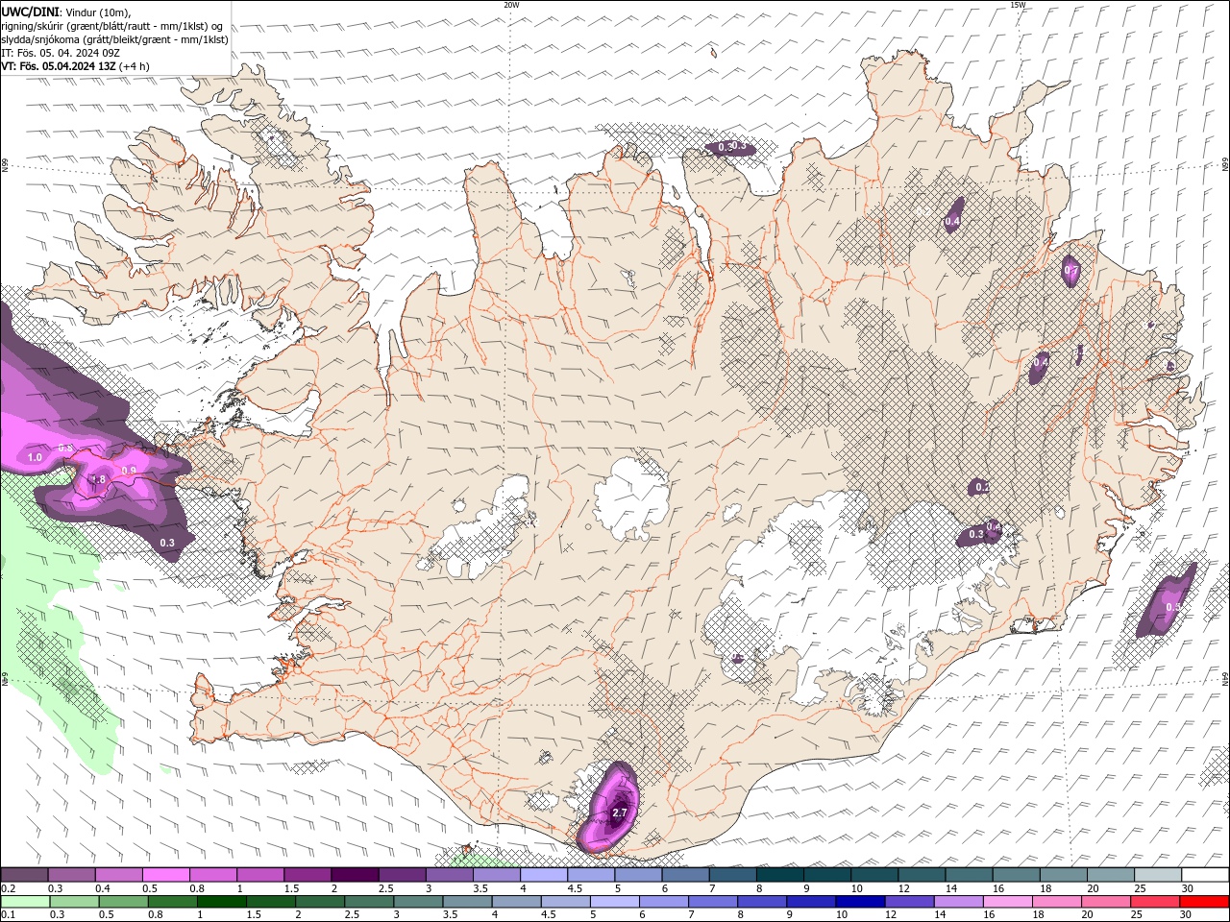Image resolution: width=1230 pixels, height=922 pixels.
Task: Click the '20W' longitude label
Action: point(512,5)
